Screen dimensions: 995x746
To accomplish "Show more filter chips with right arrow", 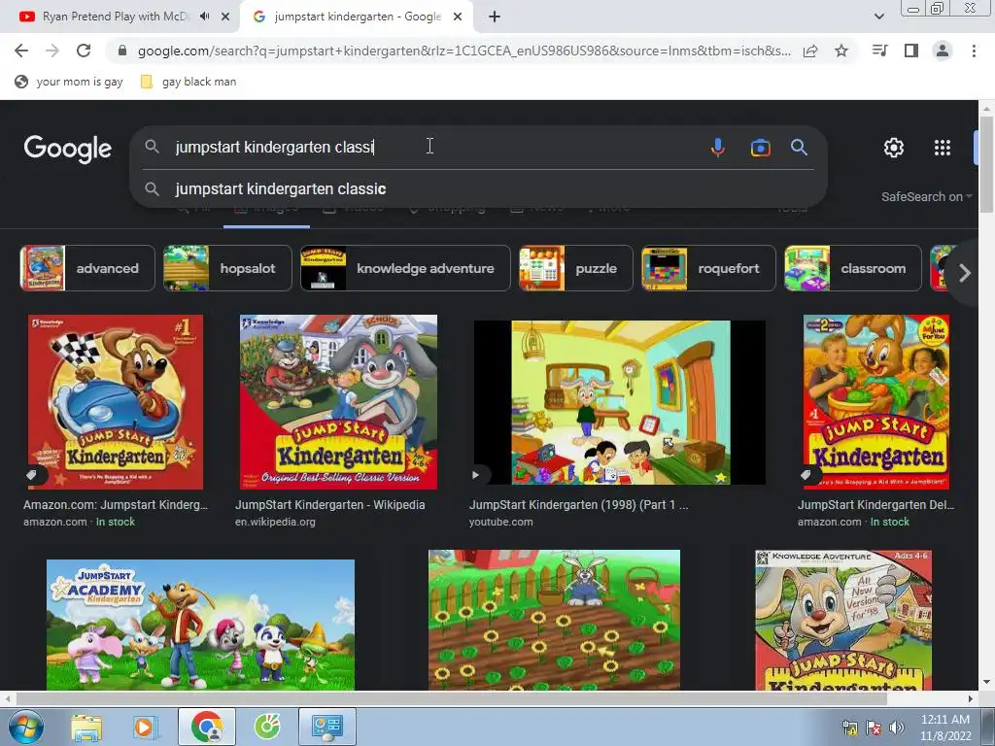I will [x=965, y=273].
